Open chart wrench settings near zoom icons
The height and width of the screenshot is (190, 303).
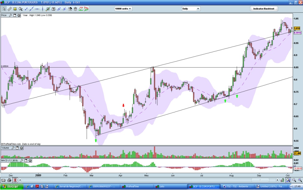[282, 180]
